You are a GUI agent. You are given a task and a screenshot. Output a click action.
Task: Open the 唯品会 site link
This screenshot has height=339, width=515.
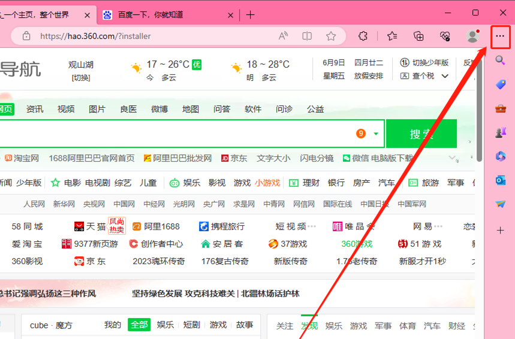[x=354, y=226]
